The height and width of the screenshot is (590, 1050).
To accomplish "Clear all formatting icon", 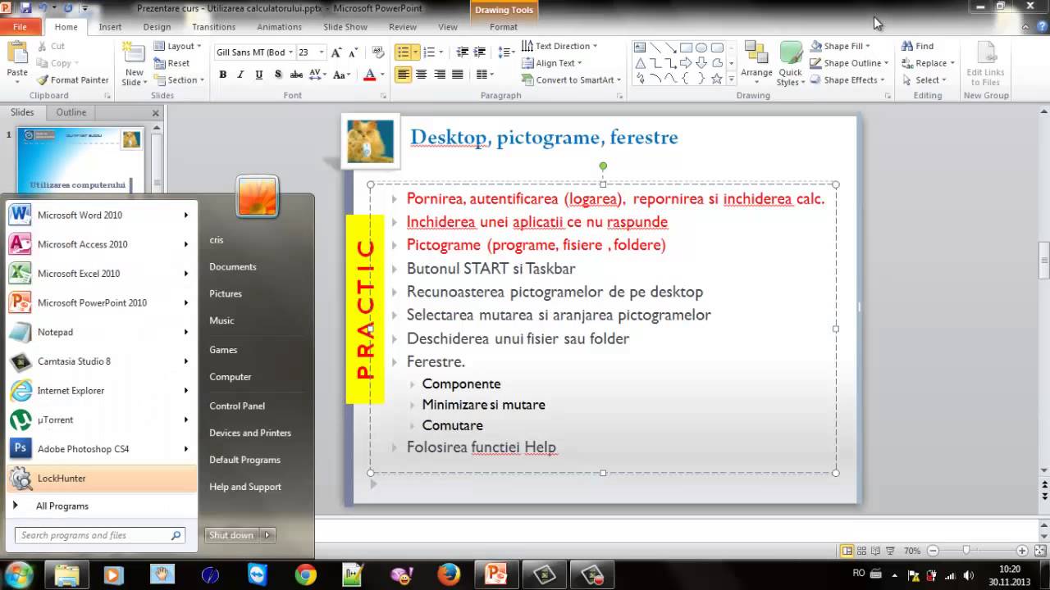I will coord(377,52).
